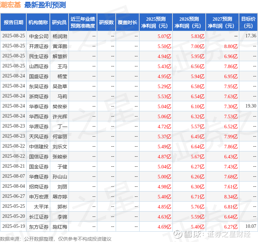Select the 华源证券 institution cell
Screen dimensions: 258x242
tap(39, 127)
